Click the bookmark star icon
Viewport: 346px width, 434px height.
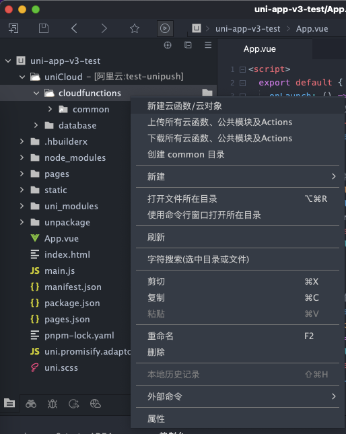point(135,28)
